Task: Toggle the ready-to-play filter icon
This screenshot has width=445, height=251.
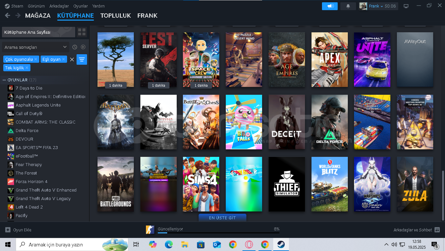Action: 83,47
